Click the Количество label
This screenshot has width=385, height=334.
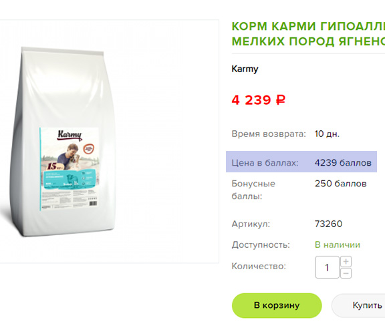point(259,267)
